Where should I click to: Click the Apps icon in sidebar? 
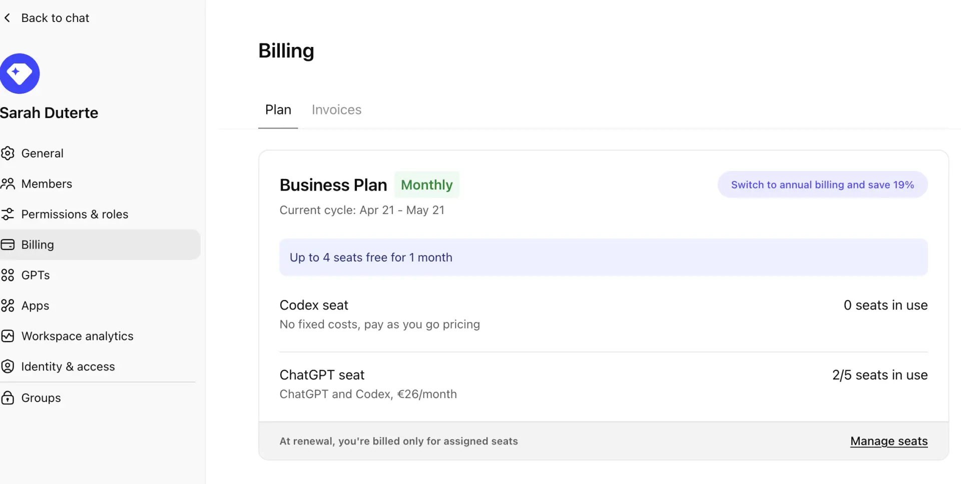8,305
